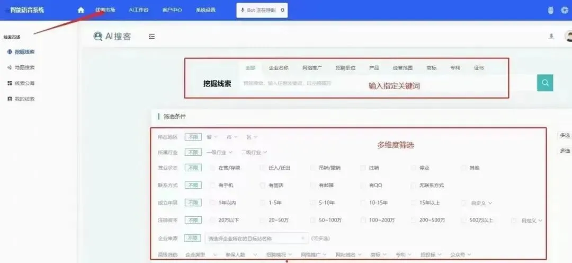Switch to the 企业名称 search tab
Viewport: 572px width, 263px height.
tap(279, 68)
